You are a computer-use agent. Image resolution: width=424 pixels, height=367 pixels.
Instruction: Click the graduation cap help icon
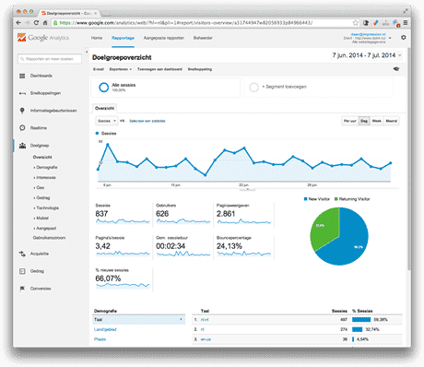pos(396,69)
